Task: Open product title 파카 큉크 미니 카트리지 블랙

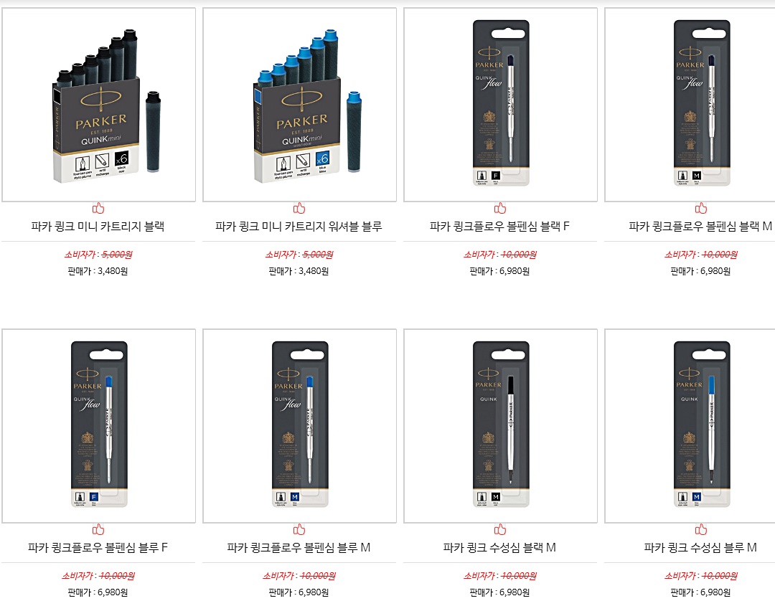Action: point(98,227)
